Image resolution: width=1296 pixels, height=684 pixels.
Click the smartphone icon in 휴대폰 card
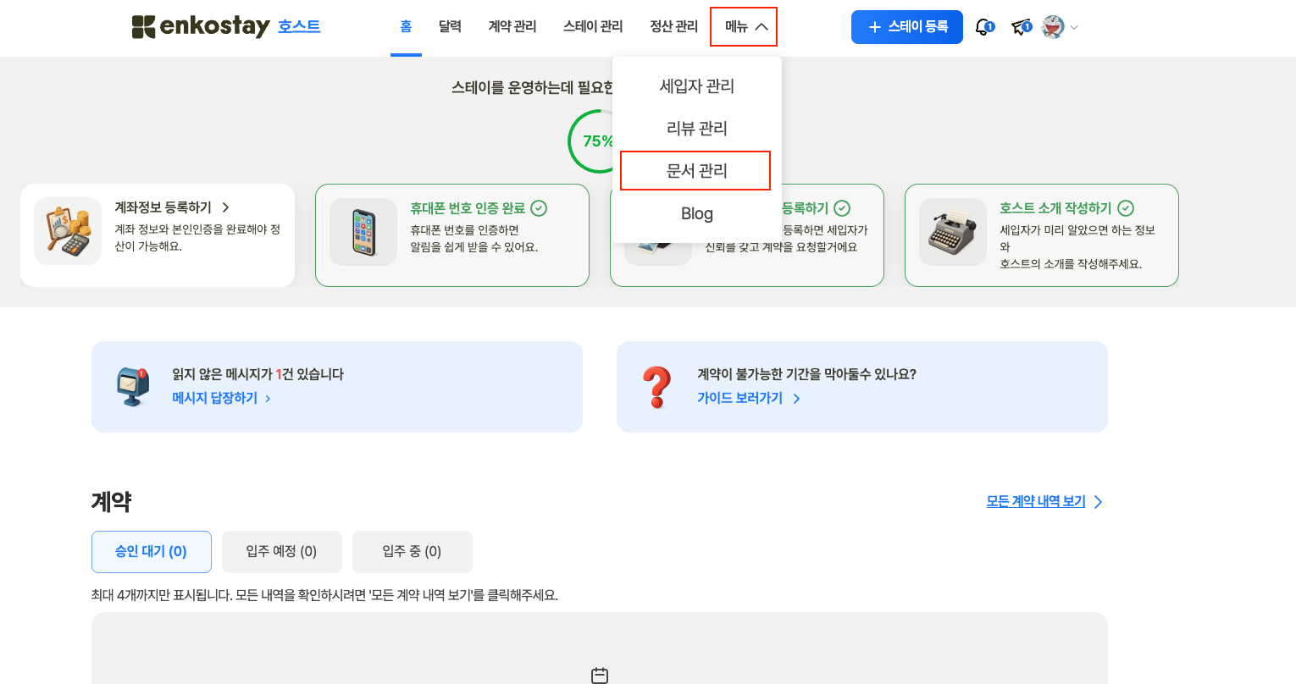pyautogui.click(x=363, y=232)
